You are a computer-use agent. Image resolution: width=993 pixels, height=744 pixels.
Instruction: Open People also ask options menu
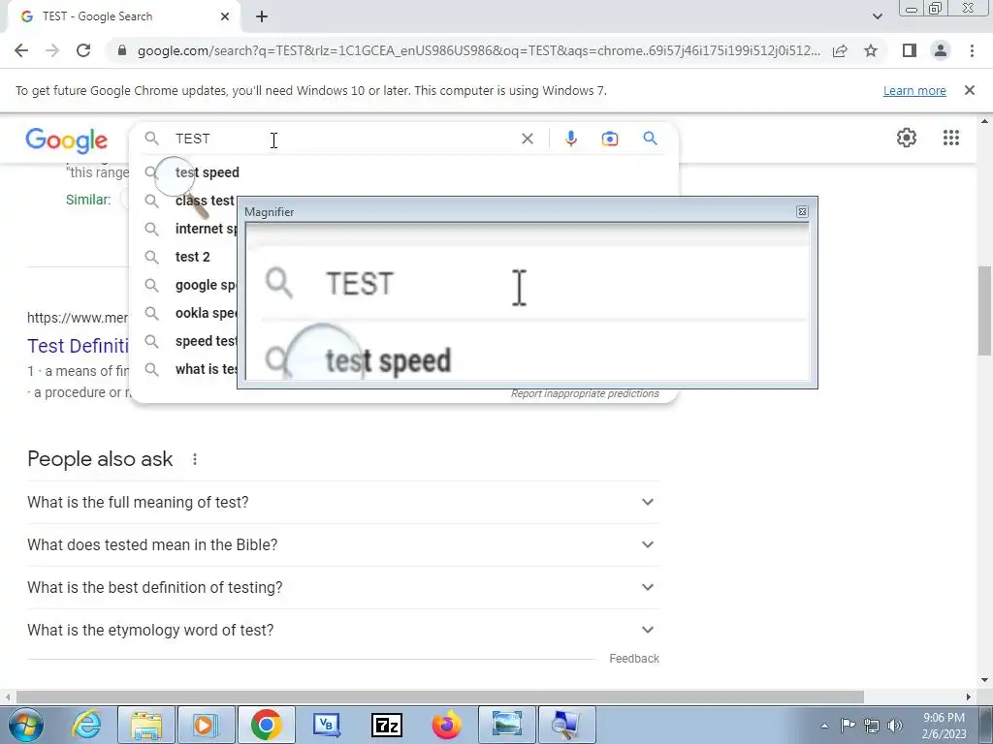(x=194, y=459)
